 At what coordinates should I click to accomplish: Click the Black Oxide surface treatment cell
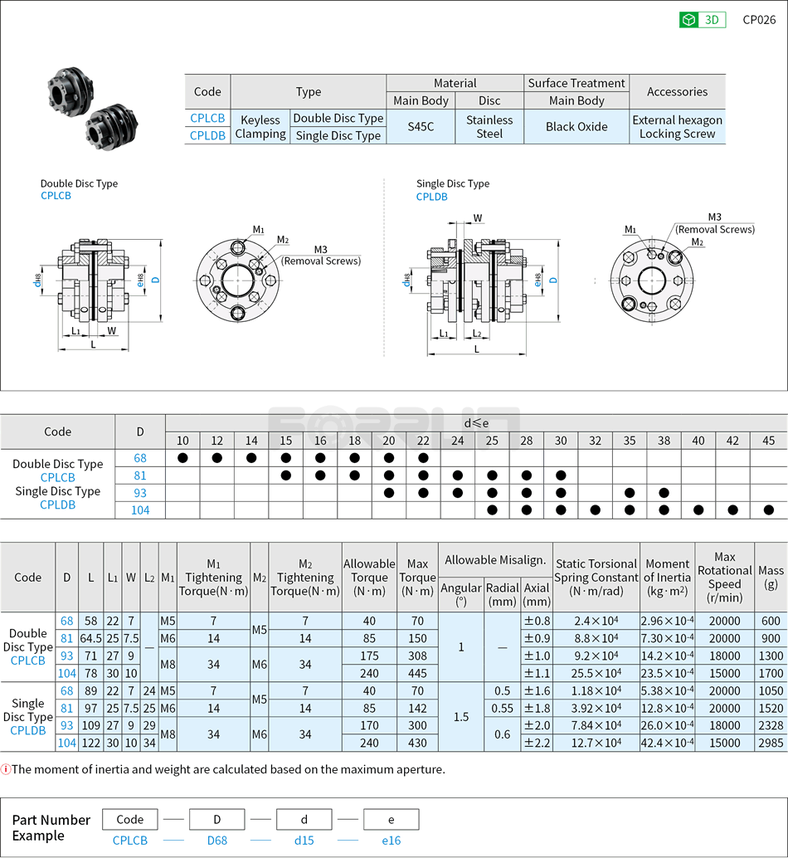[576, 127]
